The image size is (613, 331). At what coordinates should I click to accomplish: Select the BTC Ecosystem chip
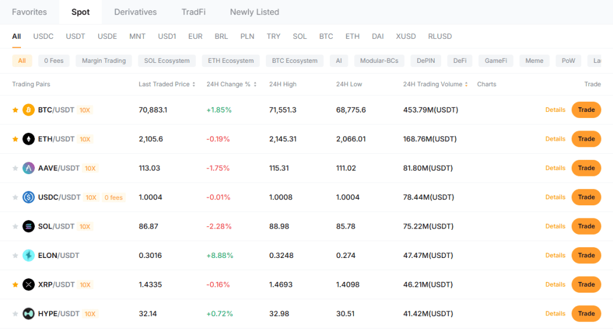(295, 60)
